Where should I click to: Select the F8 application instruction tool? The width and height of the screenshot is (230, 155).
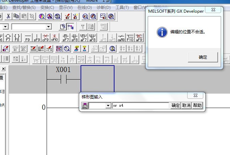pyautogui.click(x=17, y=37)
